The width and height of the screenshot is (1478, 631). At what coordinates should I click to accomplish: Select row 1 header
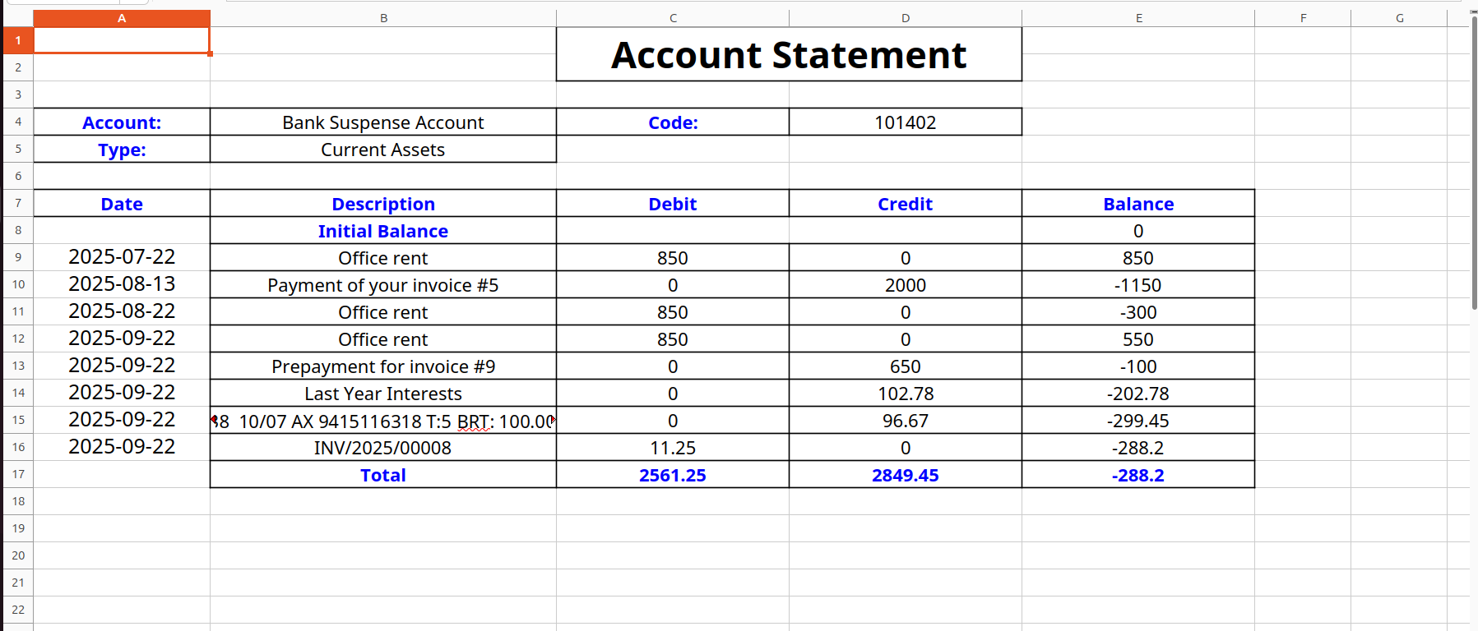[18, 40]
